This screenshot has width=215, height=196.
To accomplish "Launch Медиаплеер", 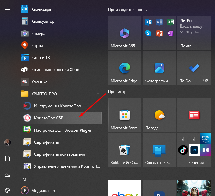I will coord(61,191).
